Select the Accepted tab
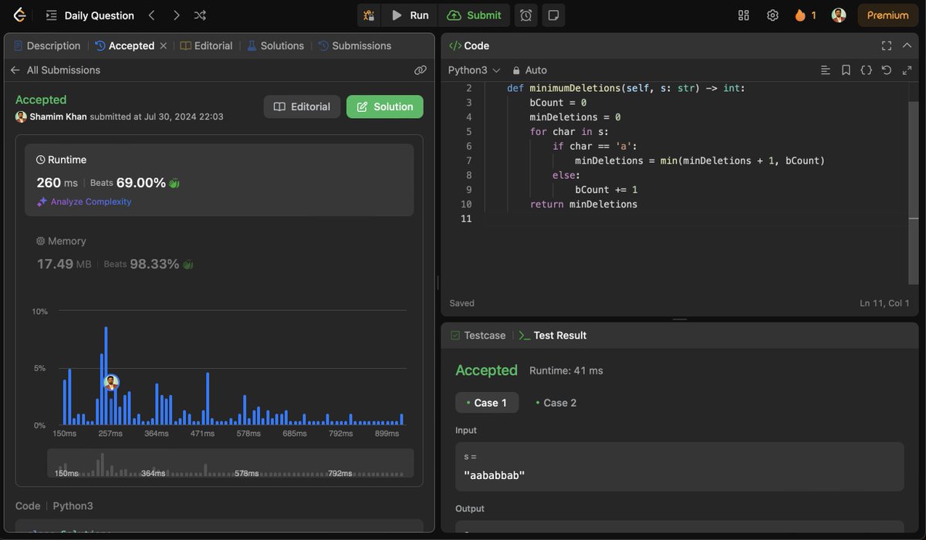Image resolution: width=926 pixels, height=540 pixels. (x=124, y=46)
